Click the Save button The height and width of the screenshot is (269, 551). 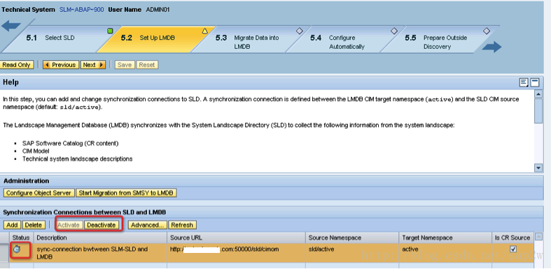pos(125,65)
